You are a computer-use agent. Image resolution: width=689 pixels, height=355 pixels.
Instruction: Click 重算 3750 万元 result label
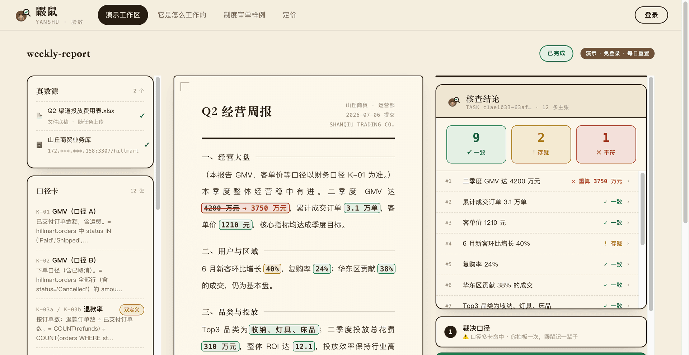[600, 181]
